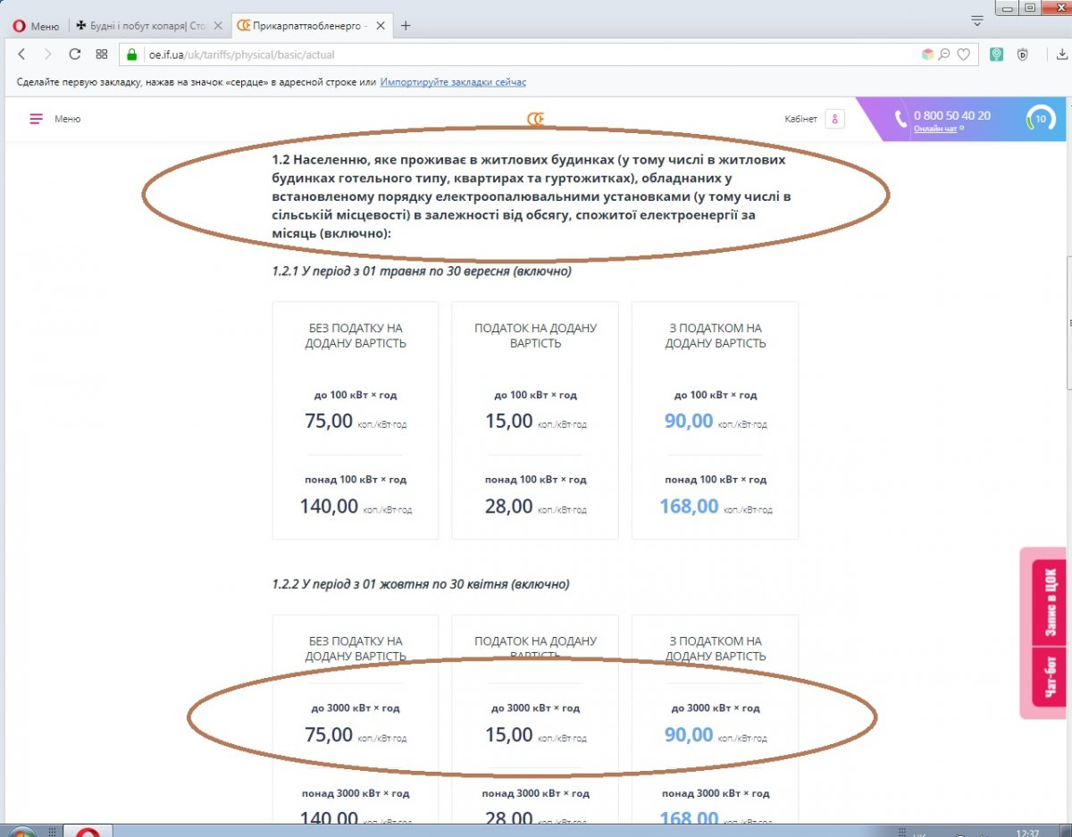Click the Запис в ЦОК side button
The width and height of the screenshot is (1072, 837).
pyautogui.click(x=1050, y=602)
